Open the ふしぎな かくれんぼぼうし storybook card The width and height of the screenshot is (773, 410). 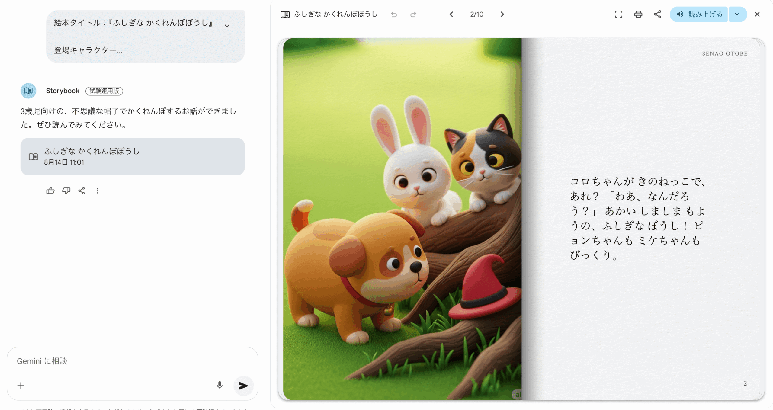click(x=132, y=156)
